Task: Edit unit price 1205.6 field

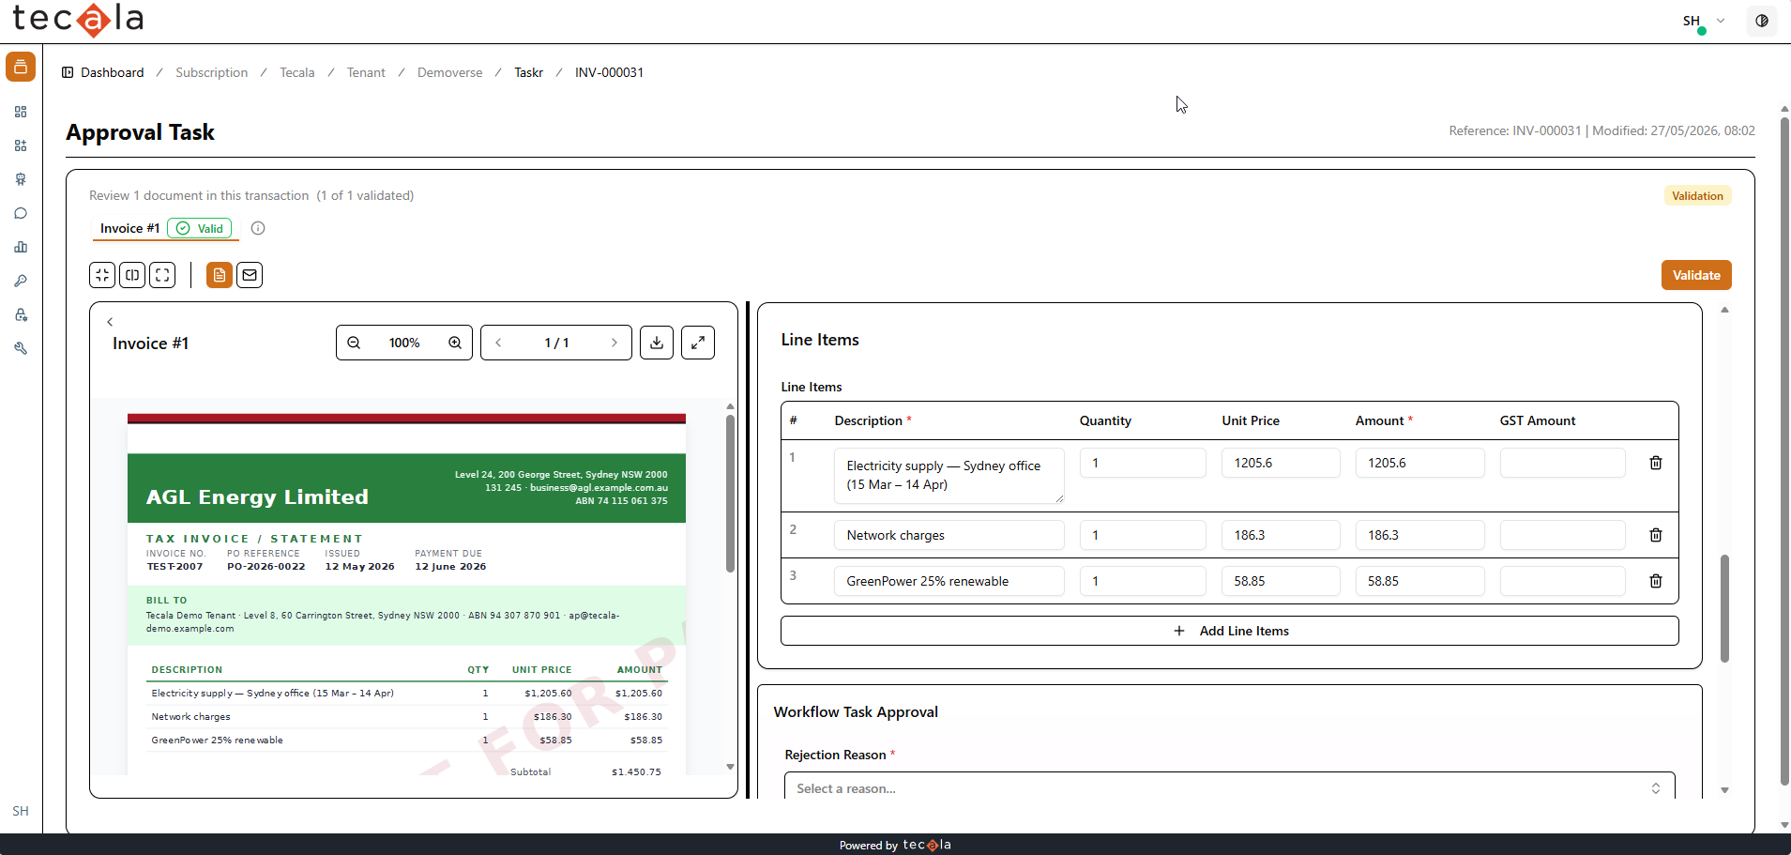Action: 1281,463
